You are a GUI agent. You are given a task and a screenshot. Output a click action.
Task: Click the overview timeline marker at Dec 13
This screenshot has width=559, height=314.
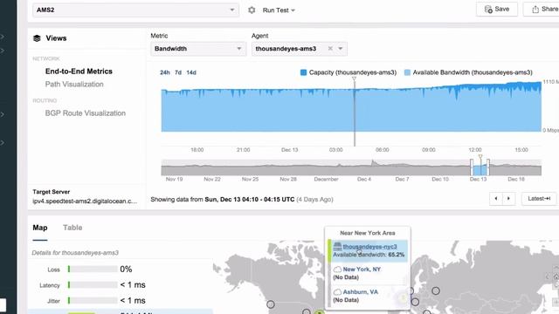(480, 157)
